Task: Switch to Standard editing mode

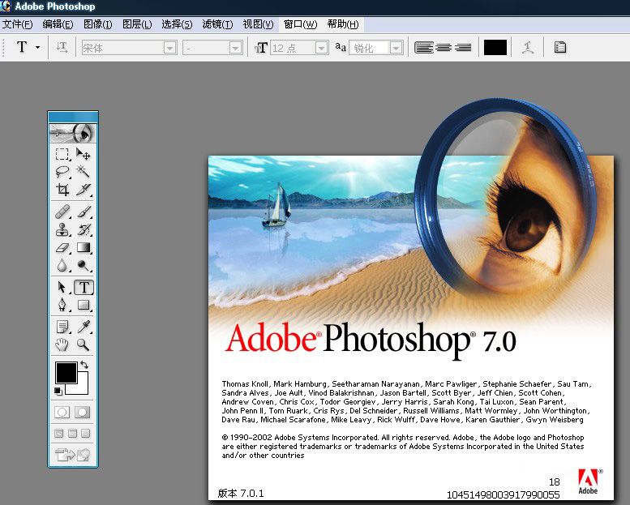Action: 62,413
